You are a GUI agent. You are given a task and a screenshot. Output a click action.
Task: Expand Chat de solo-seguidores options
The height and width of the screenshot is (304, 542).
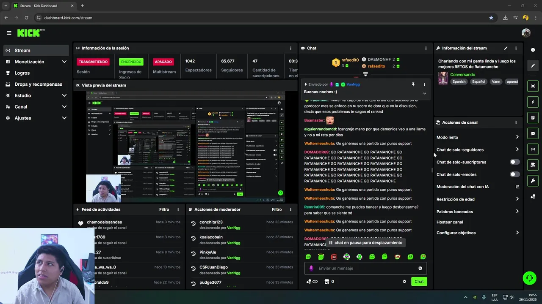coord(517,149)
